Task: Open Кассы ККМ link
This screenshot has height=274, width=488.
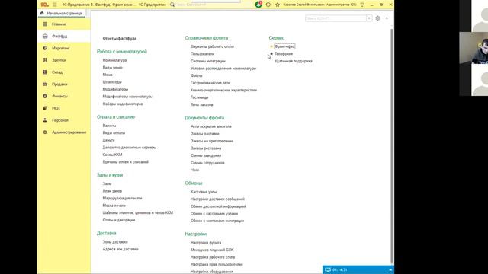Action: coord(112,155)
